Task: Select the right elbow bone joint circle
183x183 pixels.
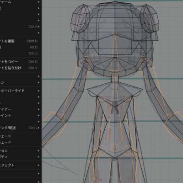Action: (168, 118)
